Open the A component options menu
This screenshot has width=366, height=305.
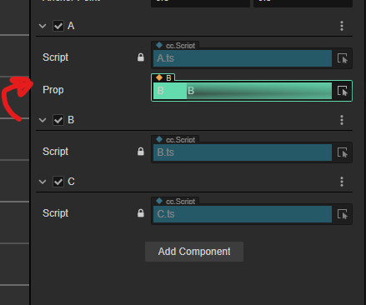(342, 26)
